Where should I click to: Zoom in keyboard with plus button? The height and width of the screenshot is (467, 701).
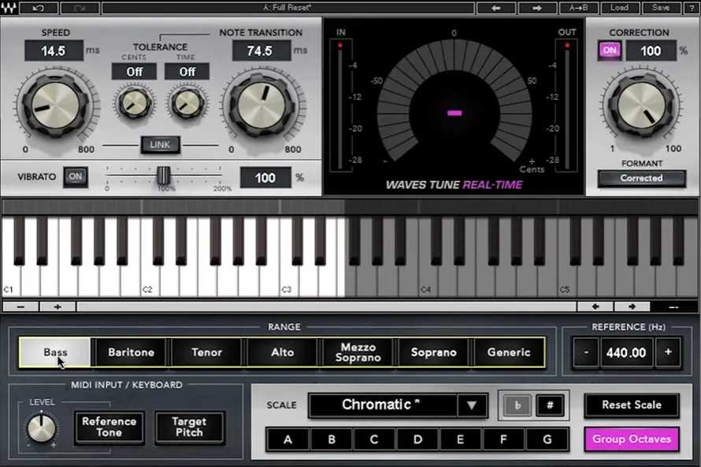pos(57,306)
